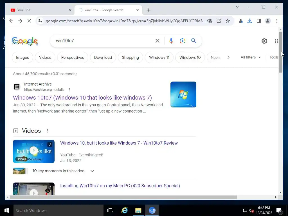Screen dimensions: 288x216
Task: Go back with the browser back arrow
Action: (11, 21)
